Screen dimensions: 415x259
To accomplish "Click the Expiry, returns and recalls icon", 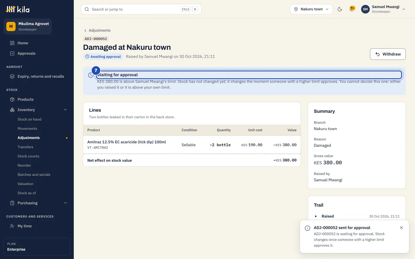I will (12, 76).
